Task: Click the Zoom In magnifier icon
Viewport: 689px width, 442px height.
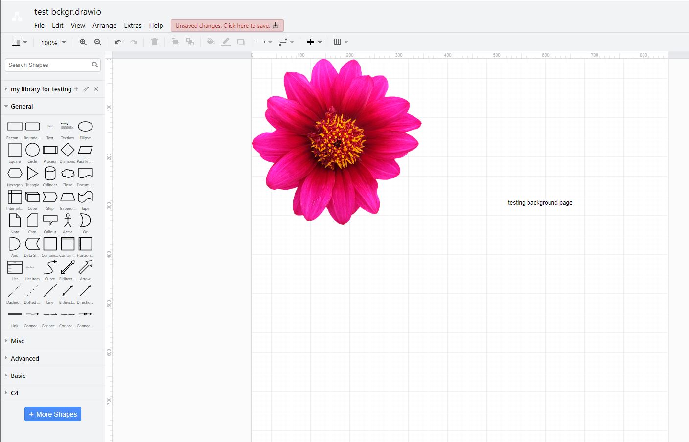Action: 83,42
